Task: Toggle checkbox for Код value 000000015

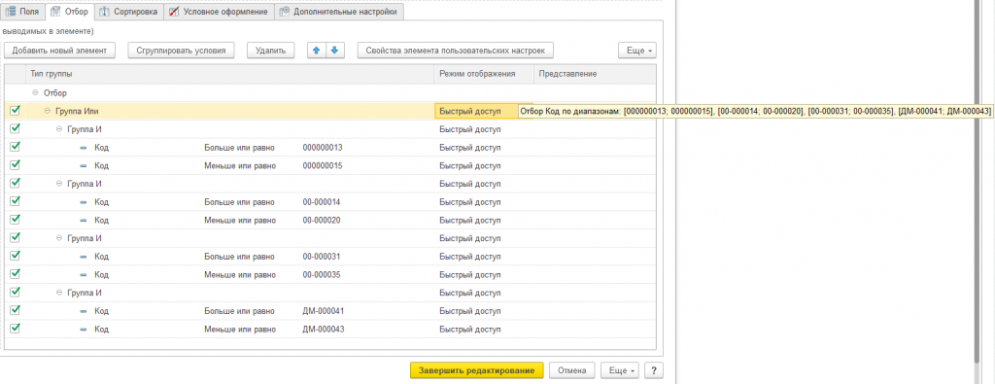Action: [x=16, y=165]
